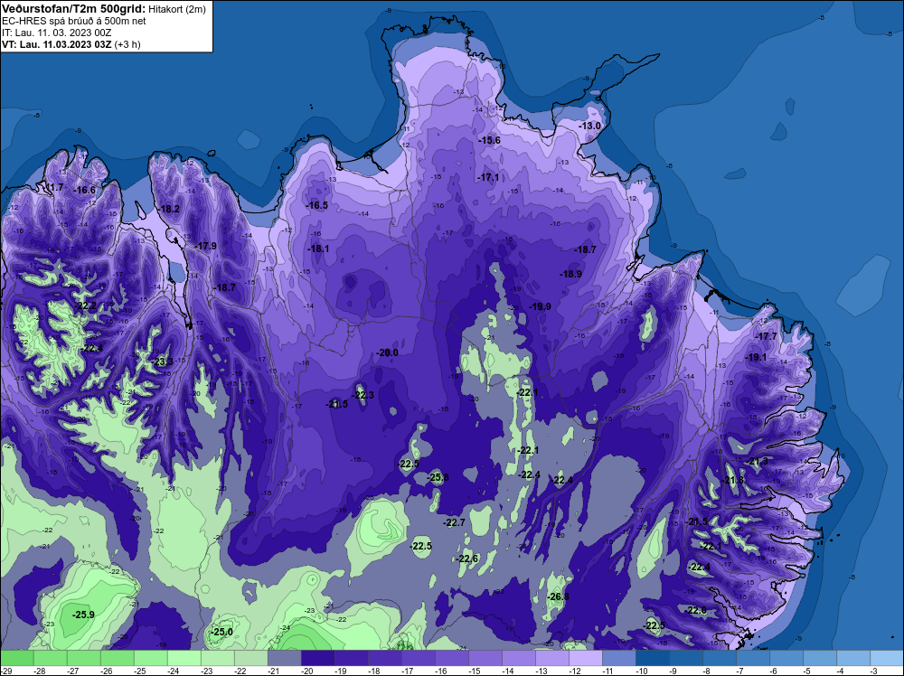Viewport: 904px width, 676px height.
Task: Click 'EC-HRES spá brúuð á 500m net' text
Action: (74, 21)
